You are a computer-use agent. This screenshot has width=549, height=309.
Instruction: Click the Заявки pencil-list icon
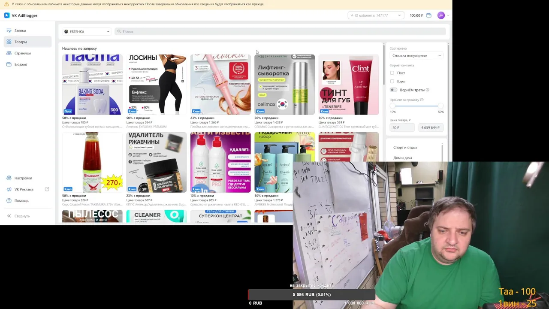pos(9,30)
